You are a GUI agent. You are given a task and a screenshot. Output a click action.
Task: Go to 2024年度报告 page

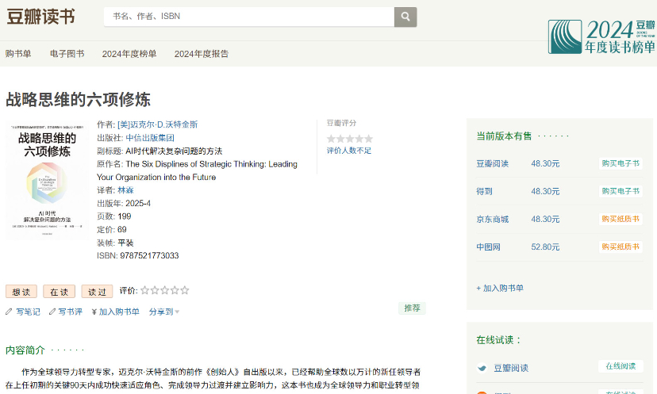202,54
